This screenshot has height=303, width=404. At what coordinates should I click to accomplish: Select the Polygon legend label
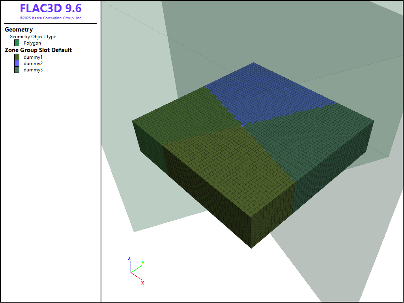[32, 43]
